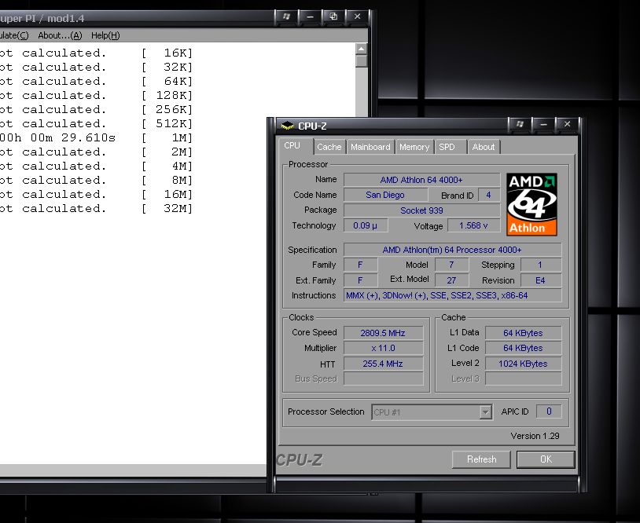The image size is (640, 523).
Task: Click the Level 2 value 1024 KBytes
Action: click(523, 364)
